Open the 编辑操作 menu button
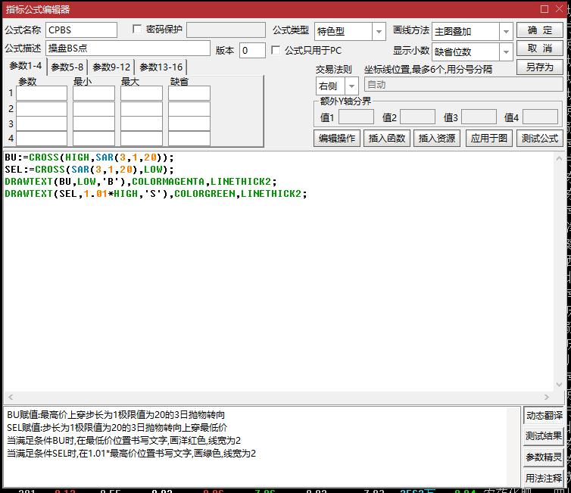571x493 pixels. 337,139
